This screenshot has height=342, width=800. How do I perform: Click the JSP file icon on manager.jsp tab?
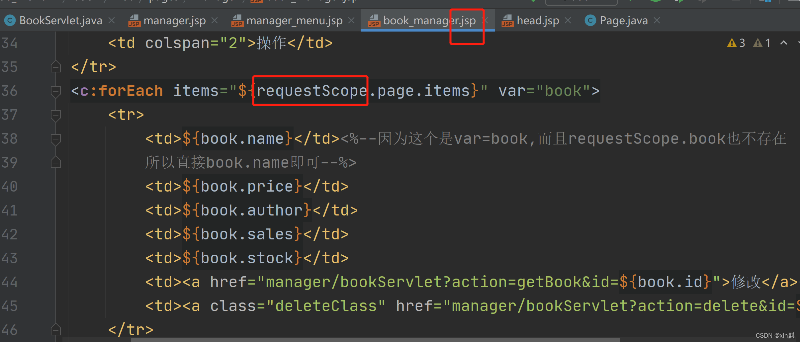[x=134, y=21]
